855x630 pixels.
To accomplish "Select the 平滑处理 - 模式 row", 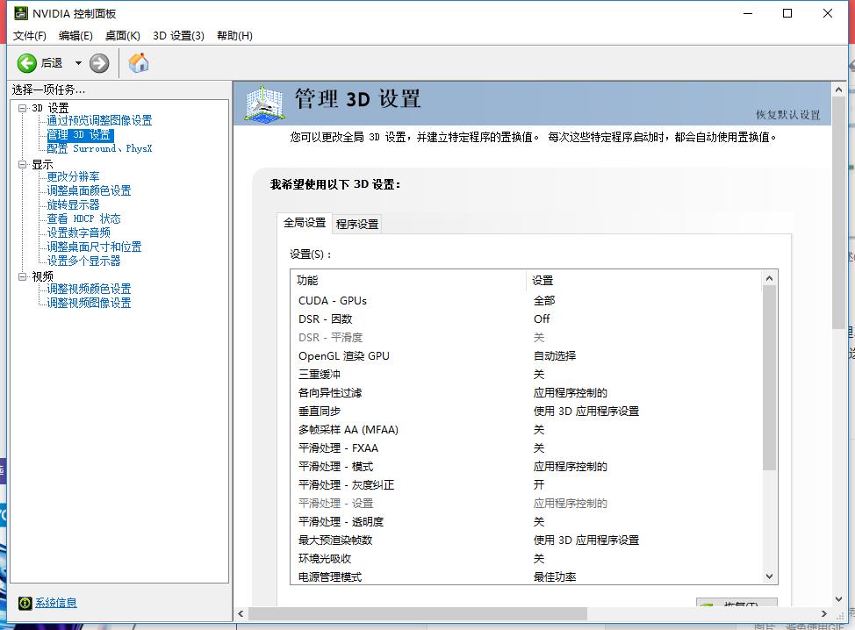I will (526, 467).
